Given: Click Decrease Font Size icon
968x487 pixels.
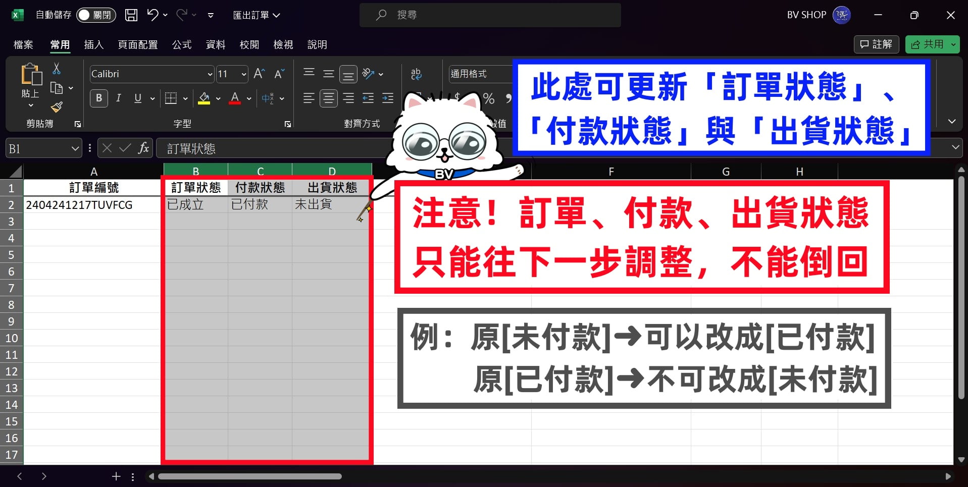Looking at the screenshot, I should [x=279, y=74].
